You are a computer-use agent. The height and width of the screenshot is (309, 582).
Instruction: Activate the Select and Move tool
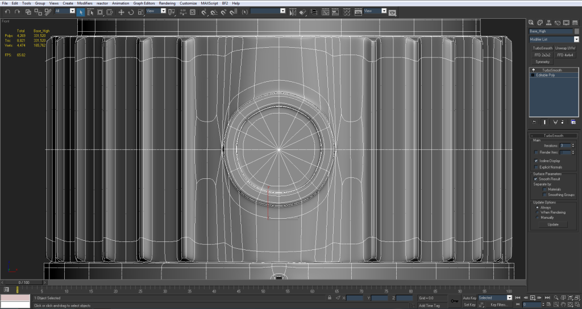tap(121, 11)
